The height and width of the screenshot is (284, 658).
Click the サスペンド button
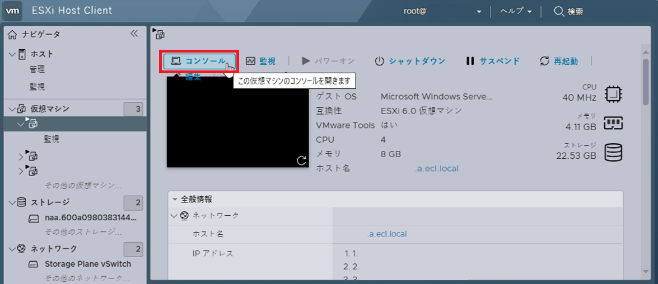pos(493,61)
